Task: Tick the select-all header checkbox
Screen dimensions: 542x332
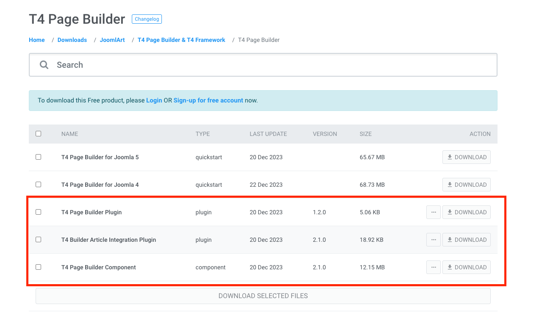Action: (39, 134)
